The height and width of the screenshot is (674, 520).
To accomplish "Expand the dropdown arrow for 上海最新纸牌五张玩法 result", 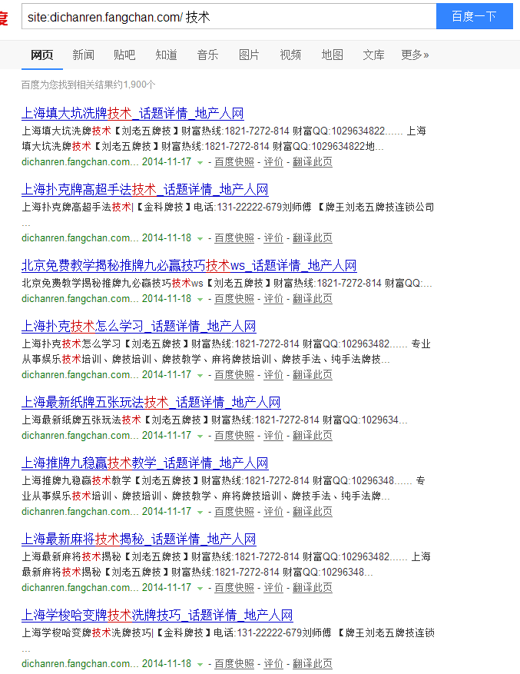I will (x=200, y=436).
